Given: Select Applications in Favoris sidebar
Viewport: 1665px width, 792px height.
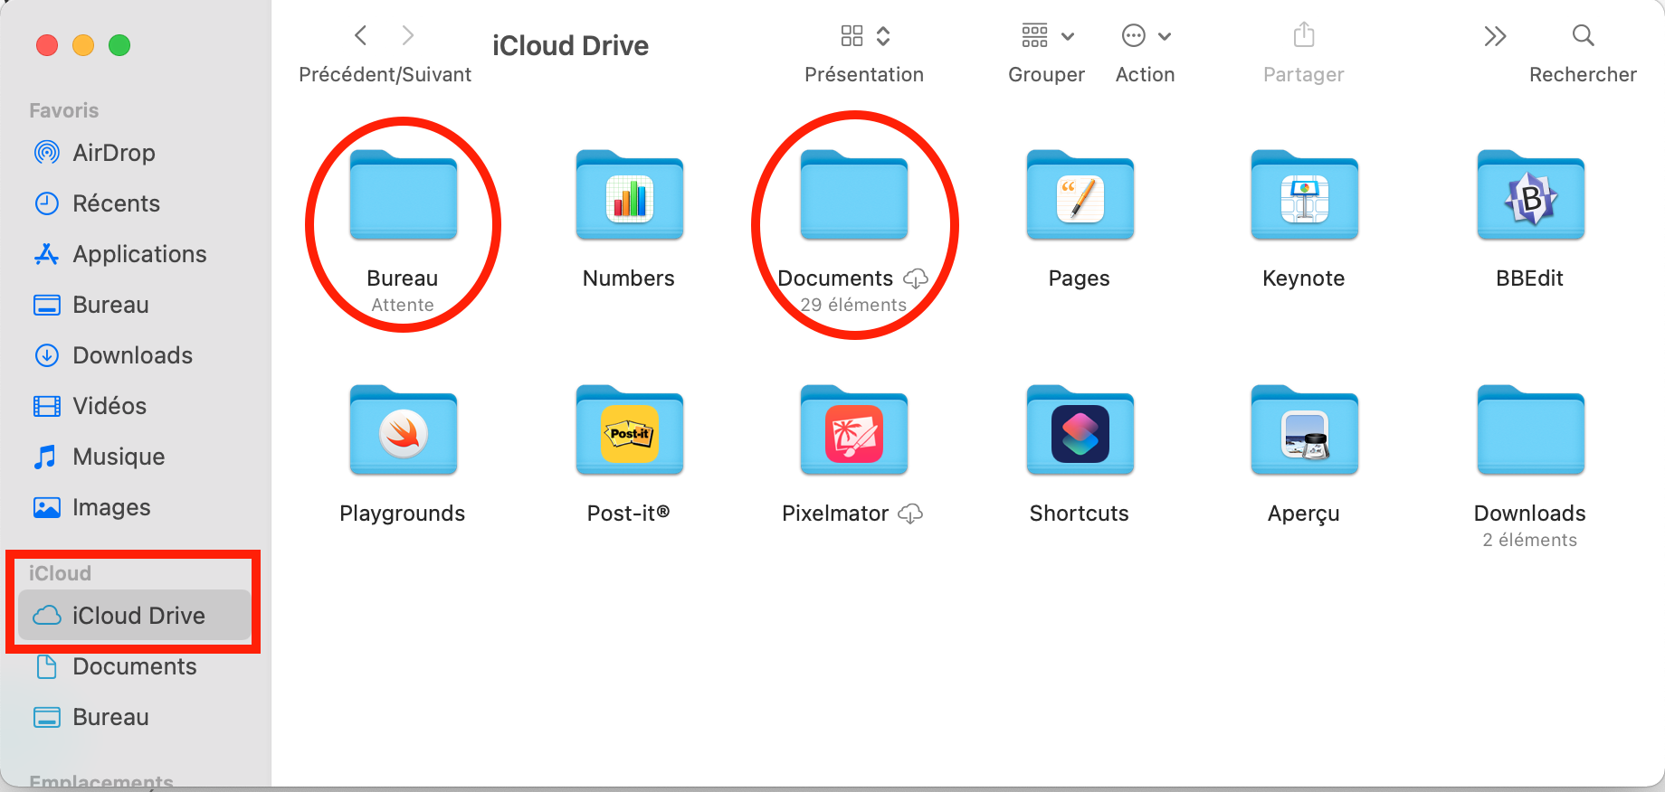Looking at the screenshot, I should [x=138, y=254].
